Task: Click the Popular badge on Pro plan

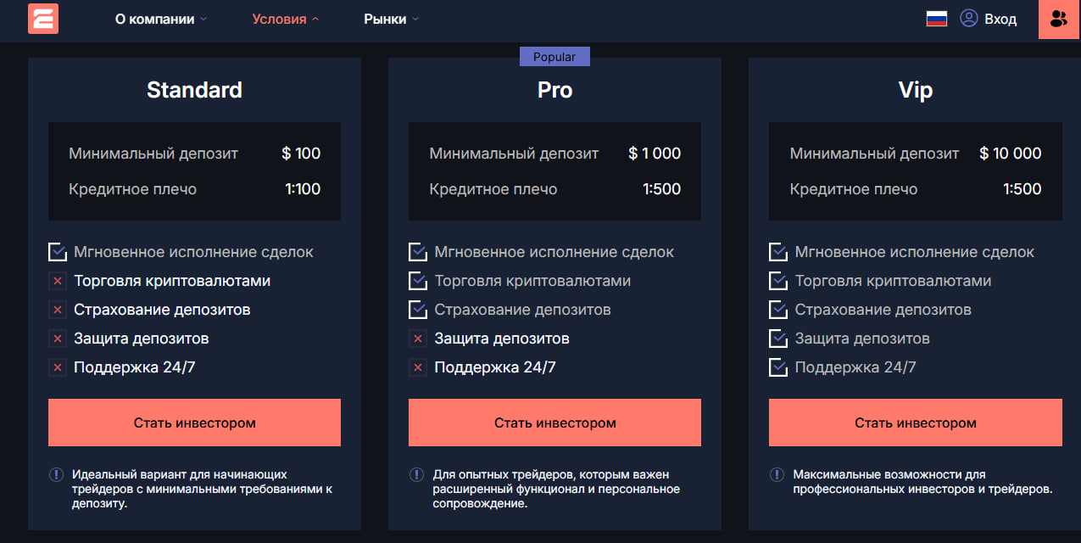Action: click(x=554, y=57)
